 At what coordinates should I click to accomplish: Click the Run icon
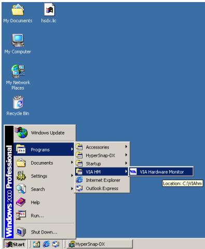tap(21, 215)
